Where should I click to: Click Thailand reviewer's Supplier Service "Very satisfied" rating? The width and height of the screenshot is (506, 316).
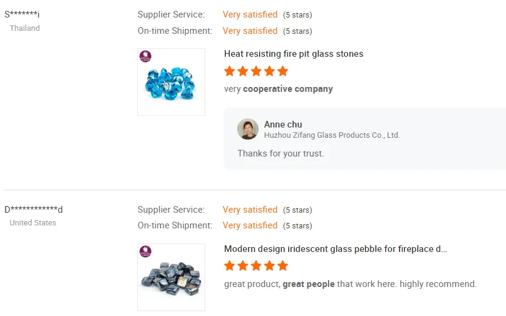point(250,15)
